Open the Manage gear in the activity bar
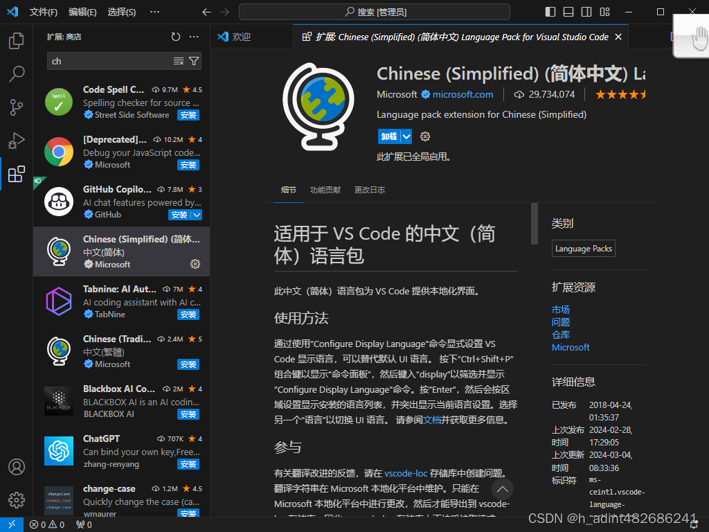Image resolution: width=709 pixels, height=532 pixels. point(17,500)
